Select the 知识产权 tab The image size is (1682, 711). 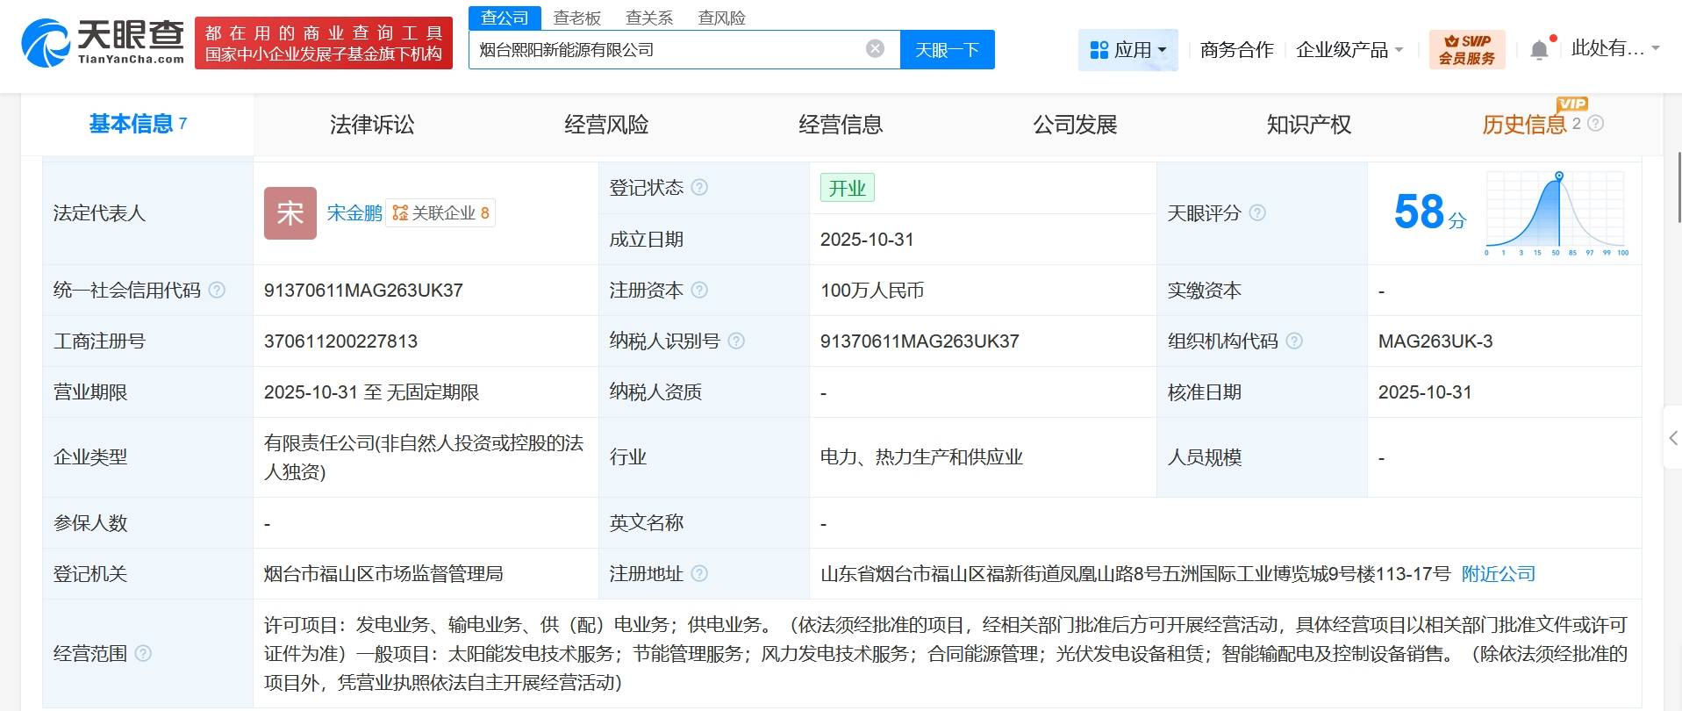coord(1308,125)
